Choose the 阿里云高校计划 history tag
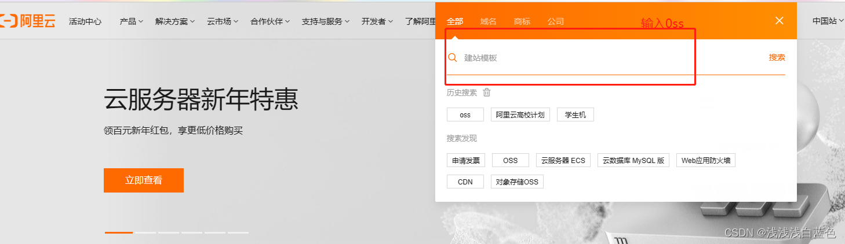This screenshot has height=244, width=845. tap(520, 114)
